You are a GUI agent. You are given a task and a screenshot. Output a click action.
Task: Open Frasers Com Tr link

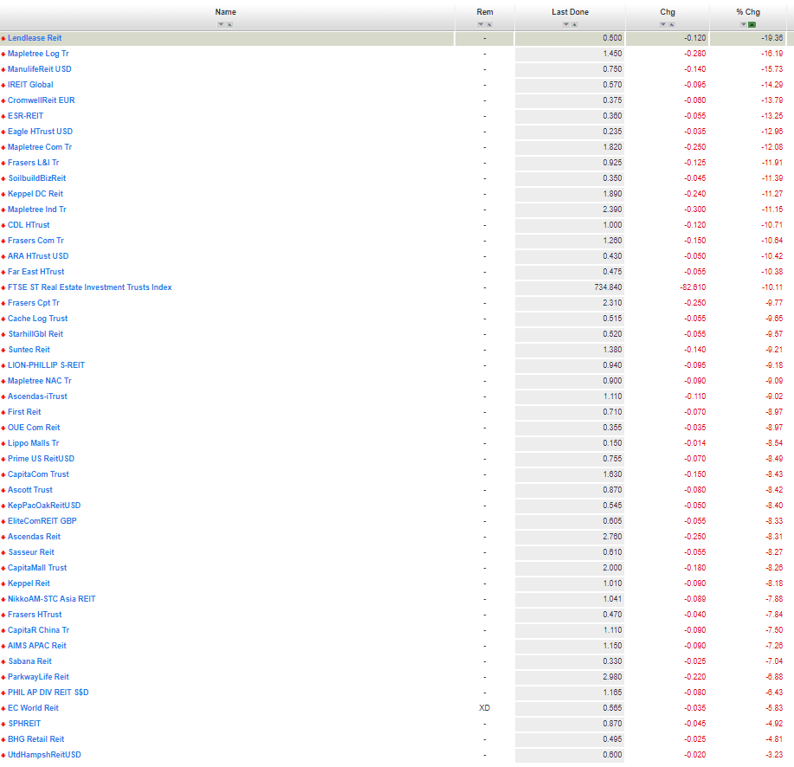(36, 241)
